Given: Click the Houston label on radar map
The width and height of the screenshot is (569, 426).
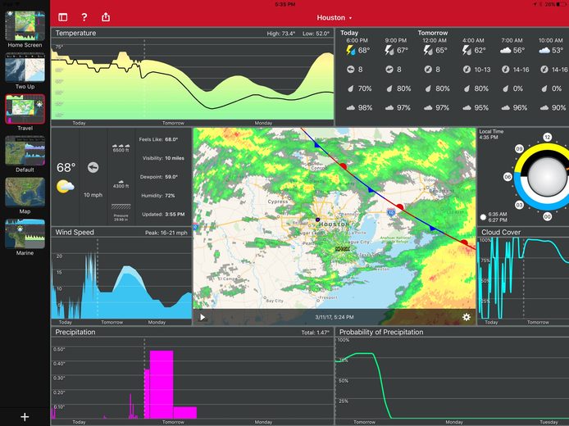Looking at the screenshot, I should 334,224.
